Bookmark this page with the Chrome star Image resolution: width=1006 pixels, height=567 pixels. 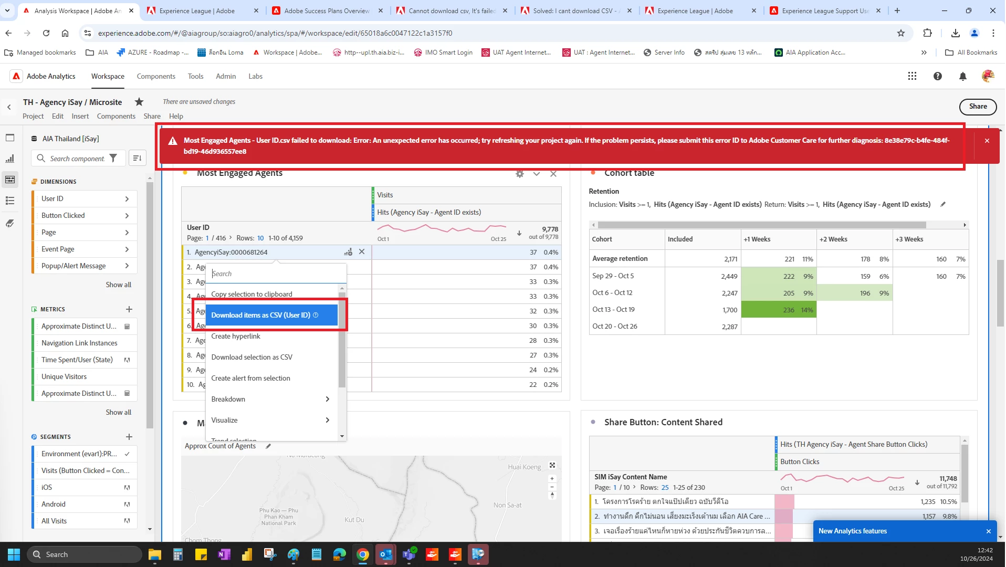(x=901, y=33)
